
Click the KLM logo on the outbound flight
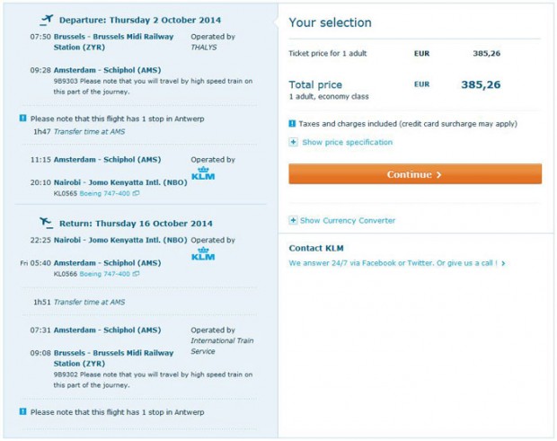tap(203, 176)
